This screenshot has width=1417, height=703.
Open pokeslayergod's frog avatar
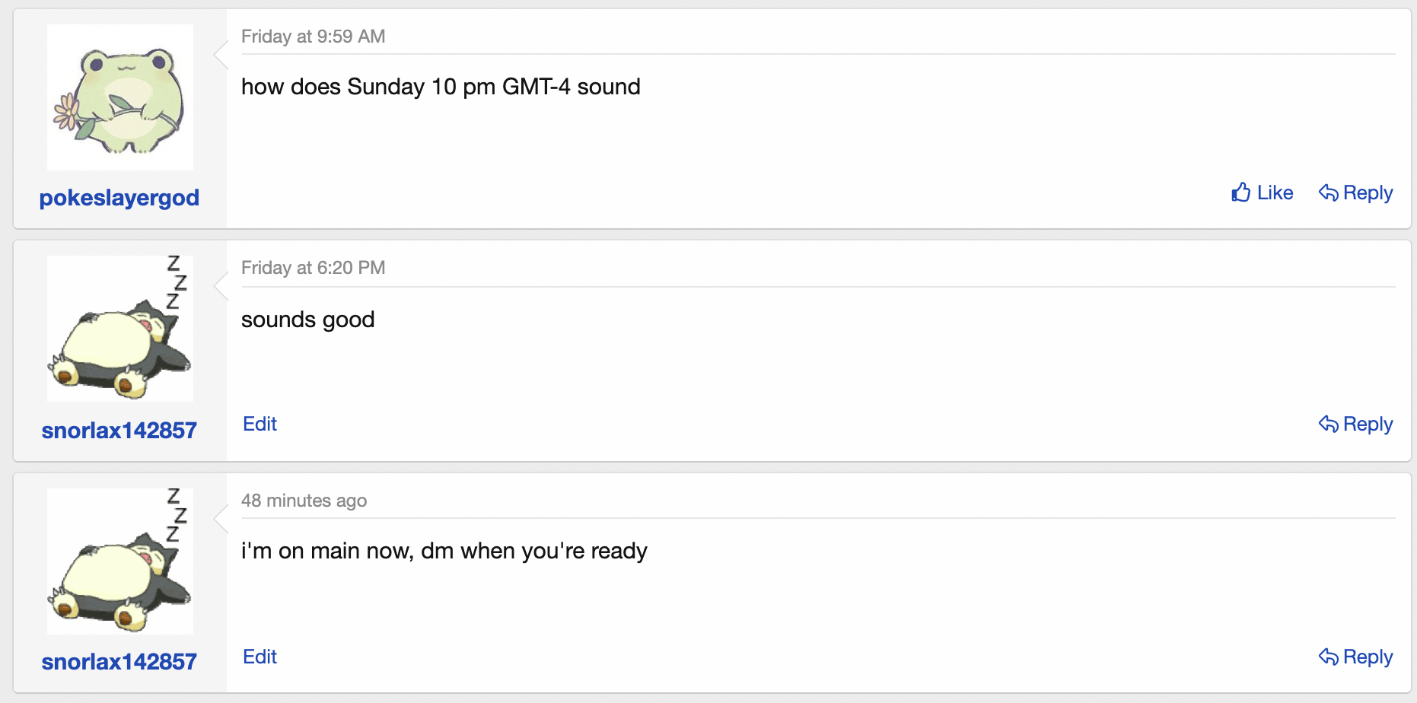tap(120, 97)
